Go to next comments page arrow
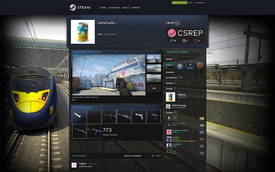Viewport: 275px width, 172px height. (158, 156)
